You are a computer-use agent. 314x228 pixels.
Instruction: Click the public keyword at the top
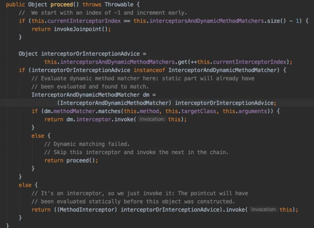[15, 5]
